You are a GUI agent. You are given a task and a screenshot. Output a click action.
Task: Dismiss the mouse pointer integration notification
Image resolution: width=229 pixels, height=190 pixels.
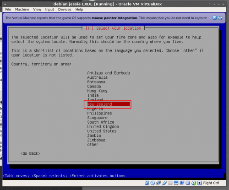pyautogui.click(x=214, y=18)
